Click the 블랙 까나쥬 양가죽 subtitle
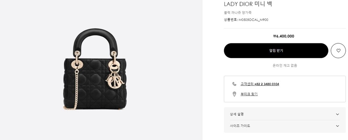The height and width of the screenshot is (140, 348). point(237,13)
